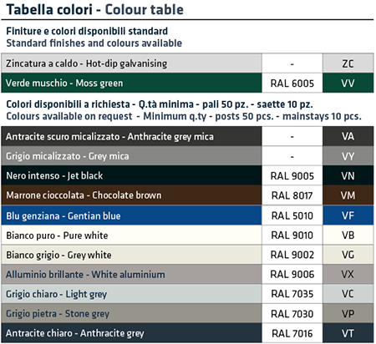Select the White aluminium VX swatch

(x=348, y=275)
